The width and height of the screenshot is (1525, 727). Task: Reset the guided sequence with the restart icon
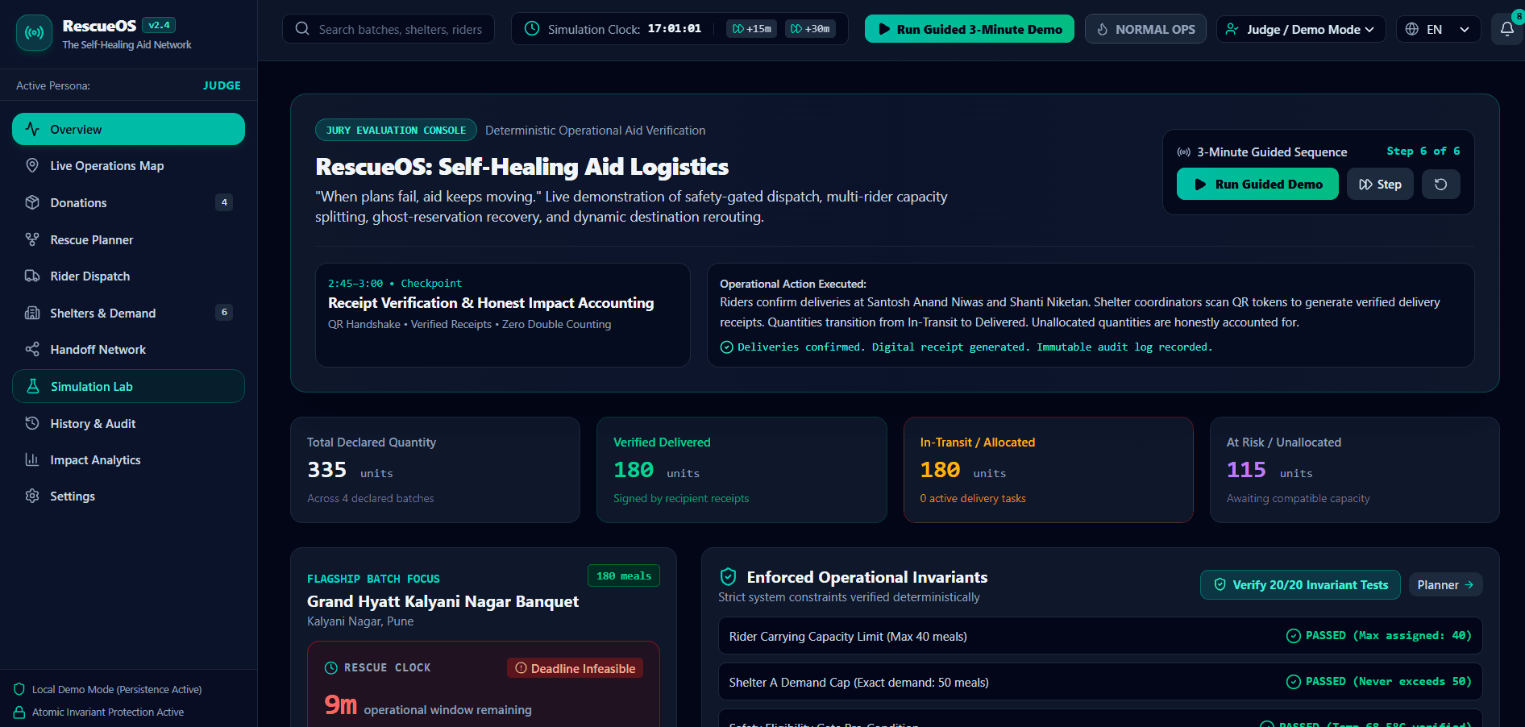1440,185
